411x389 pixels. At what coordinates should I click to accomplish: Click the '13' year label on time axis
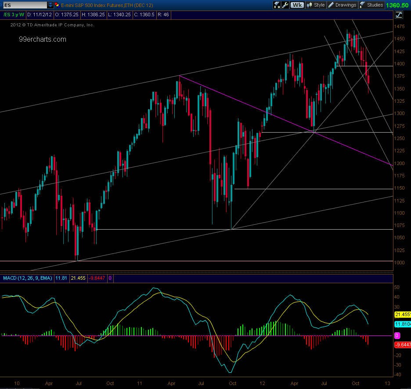tap(387, 383)
